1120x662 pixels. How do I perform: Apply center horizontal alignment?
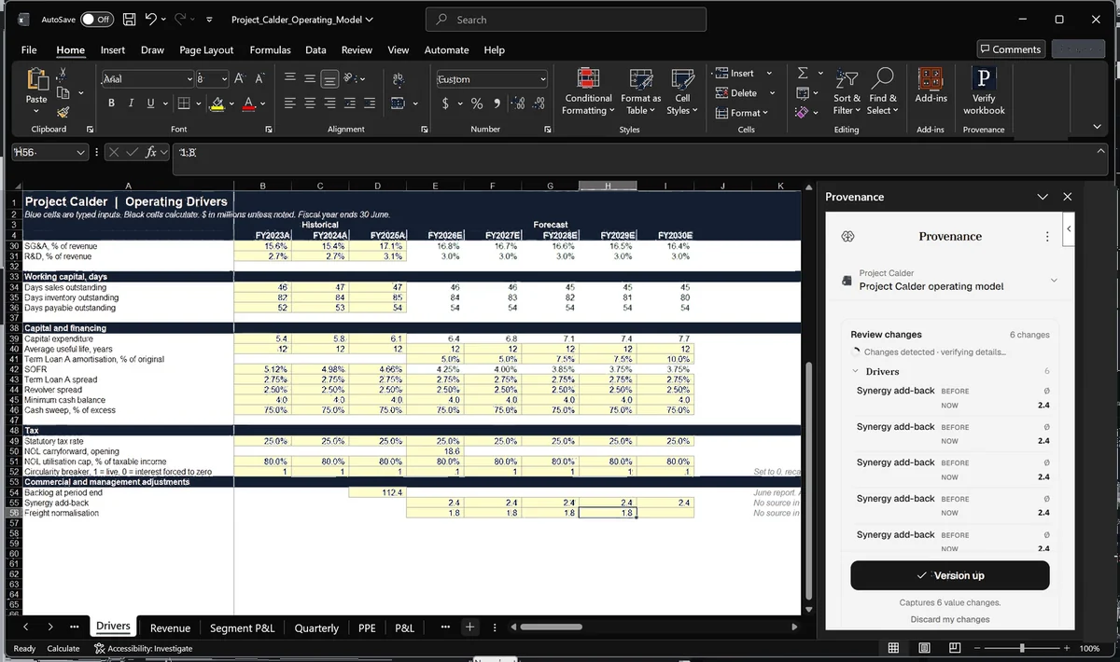click(x=311, y=103)
